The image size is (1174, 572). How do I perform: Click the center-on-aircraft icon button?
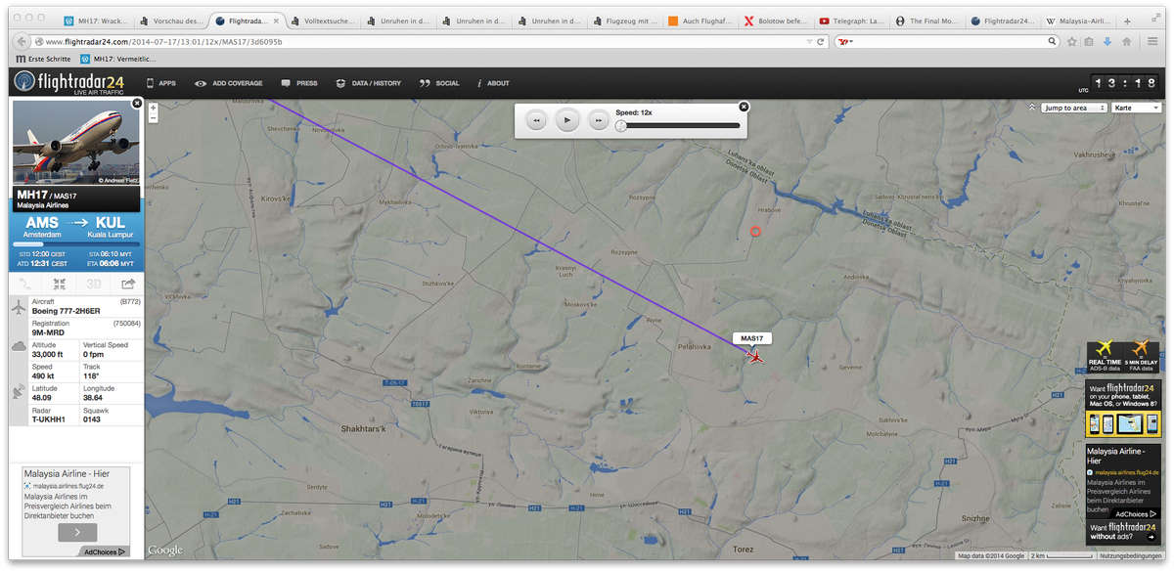[x=60, y=284]
